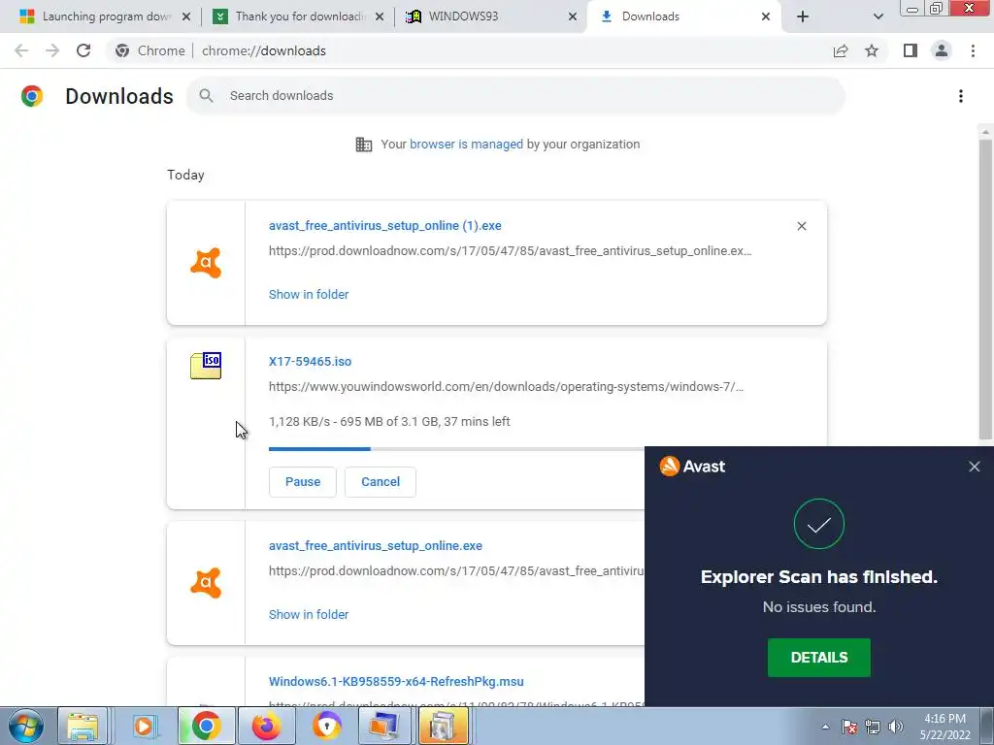This screenshot has width=994, height=745.
Task: Click the Avast icon of avast_free_antivirus_setup_online (1).exe
Action: pyautogui.click(x=206, y=262)
